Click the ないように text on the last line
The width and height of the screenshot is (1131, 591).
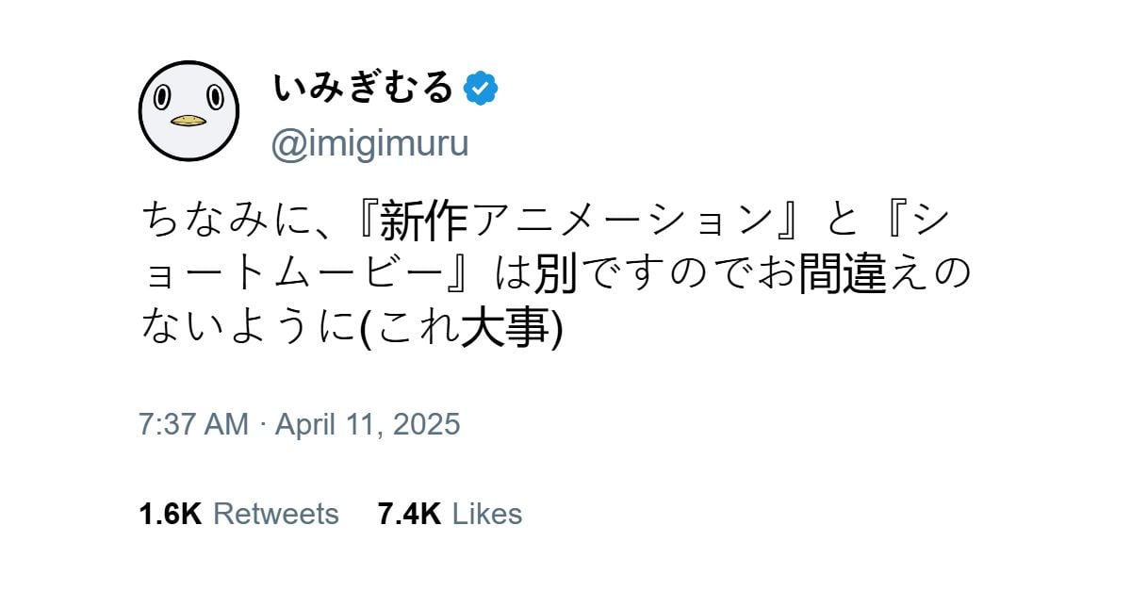click(x=249, y=329)
